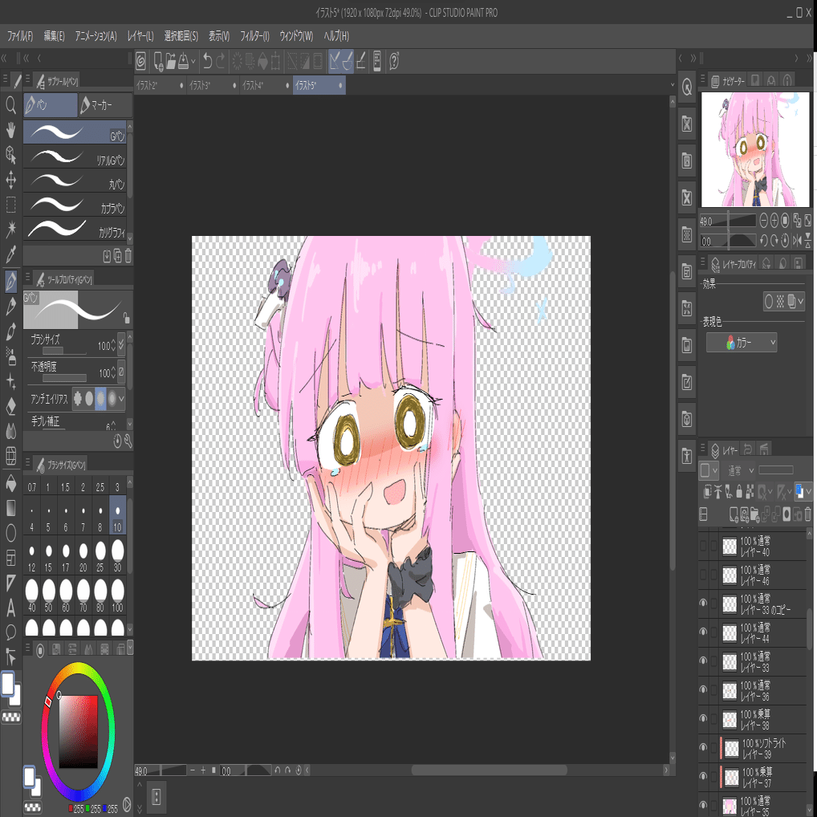Select the Eraser tool
Screen dimensions: 817x817
point(10,406)
